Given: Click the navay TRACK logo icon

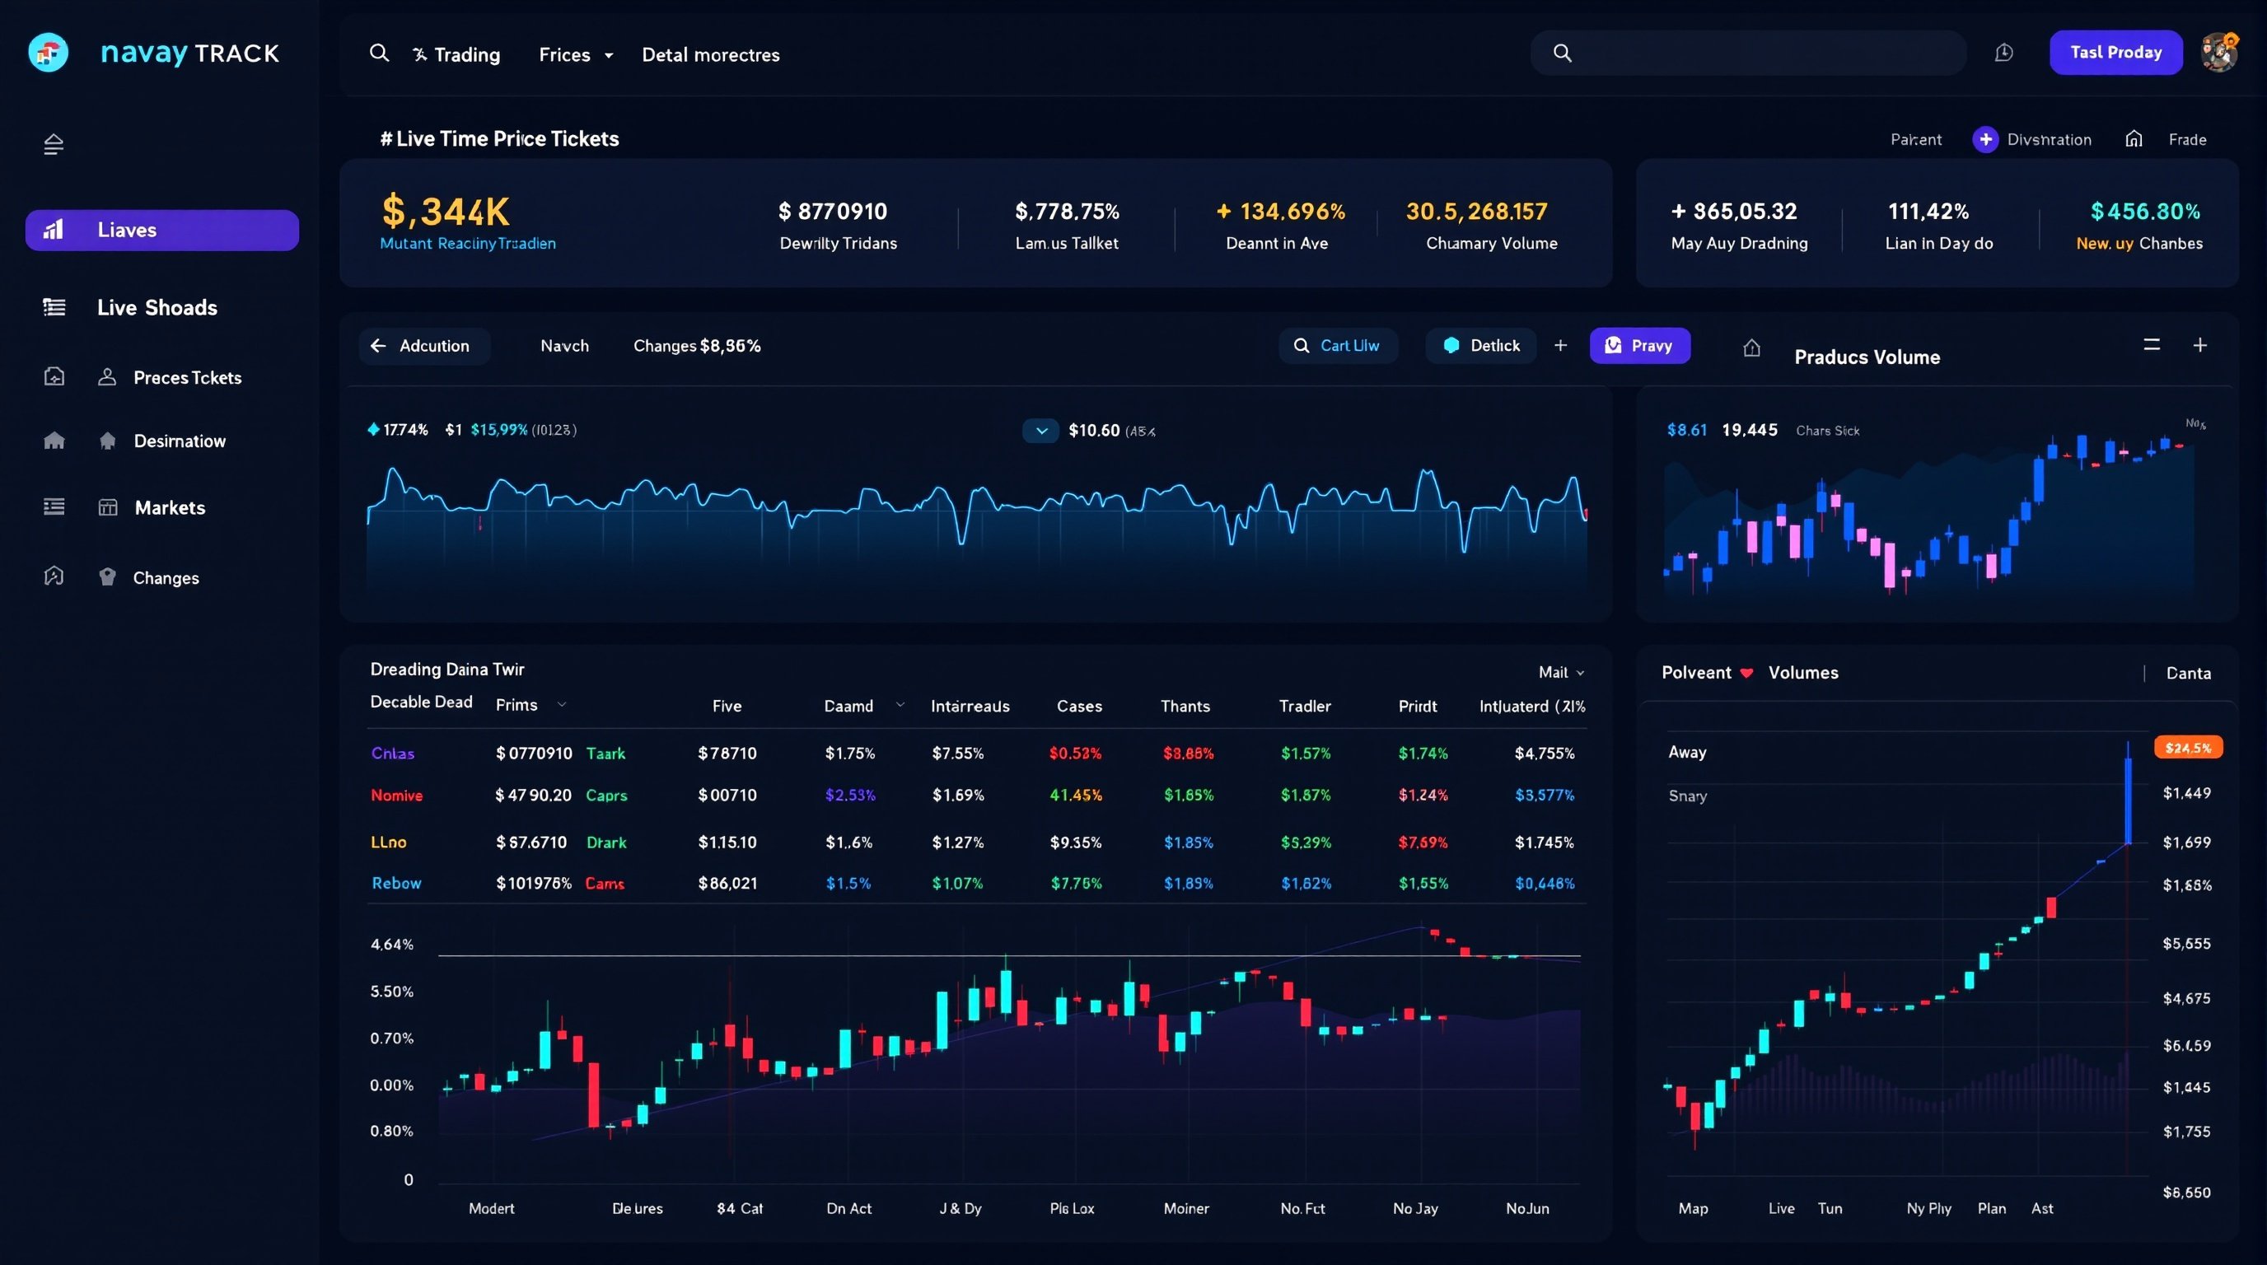Looking at the screenshot, I should (49, 52).
